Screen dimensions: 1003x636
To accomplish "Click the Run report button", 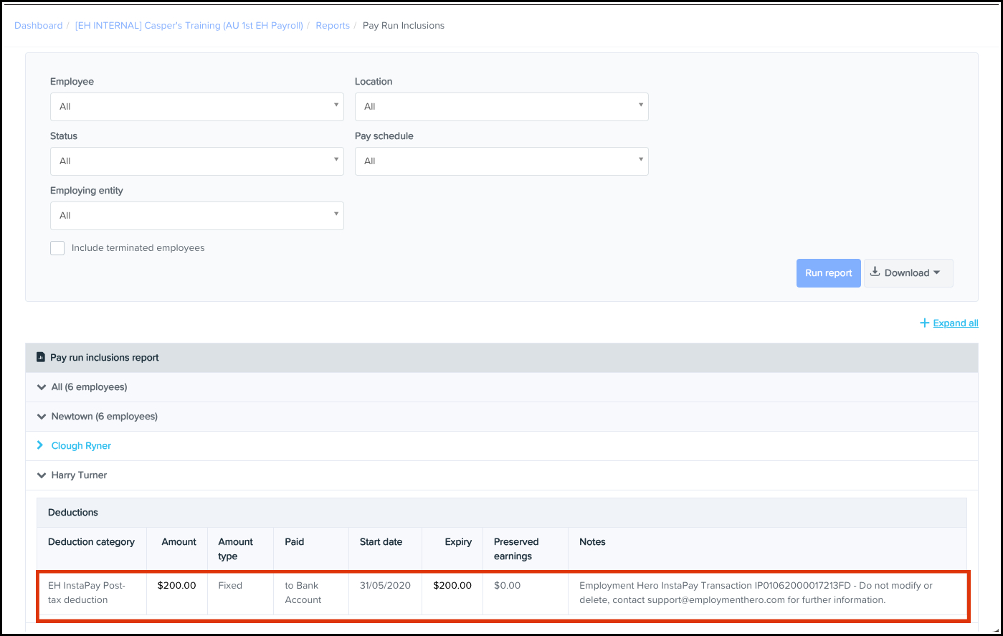I will (x=828, y=273).
